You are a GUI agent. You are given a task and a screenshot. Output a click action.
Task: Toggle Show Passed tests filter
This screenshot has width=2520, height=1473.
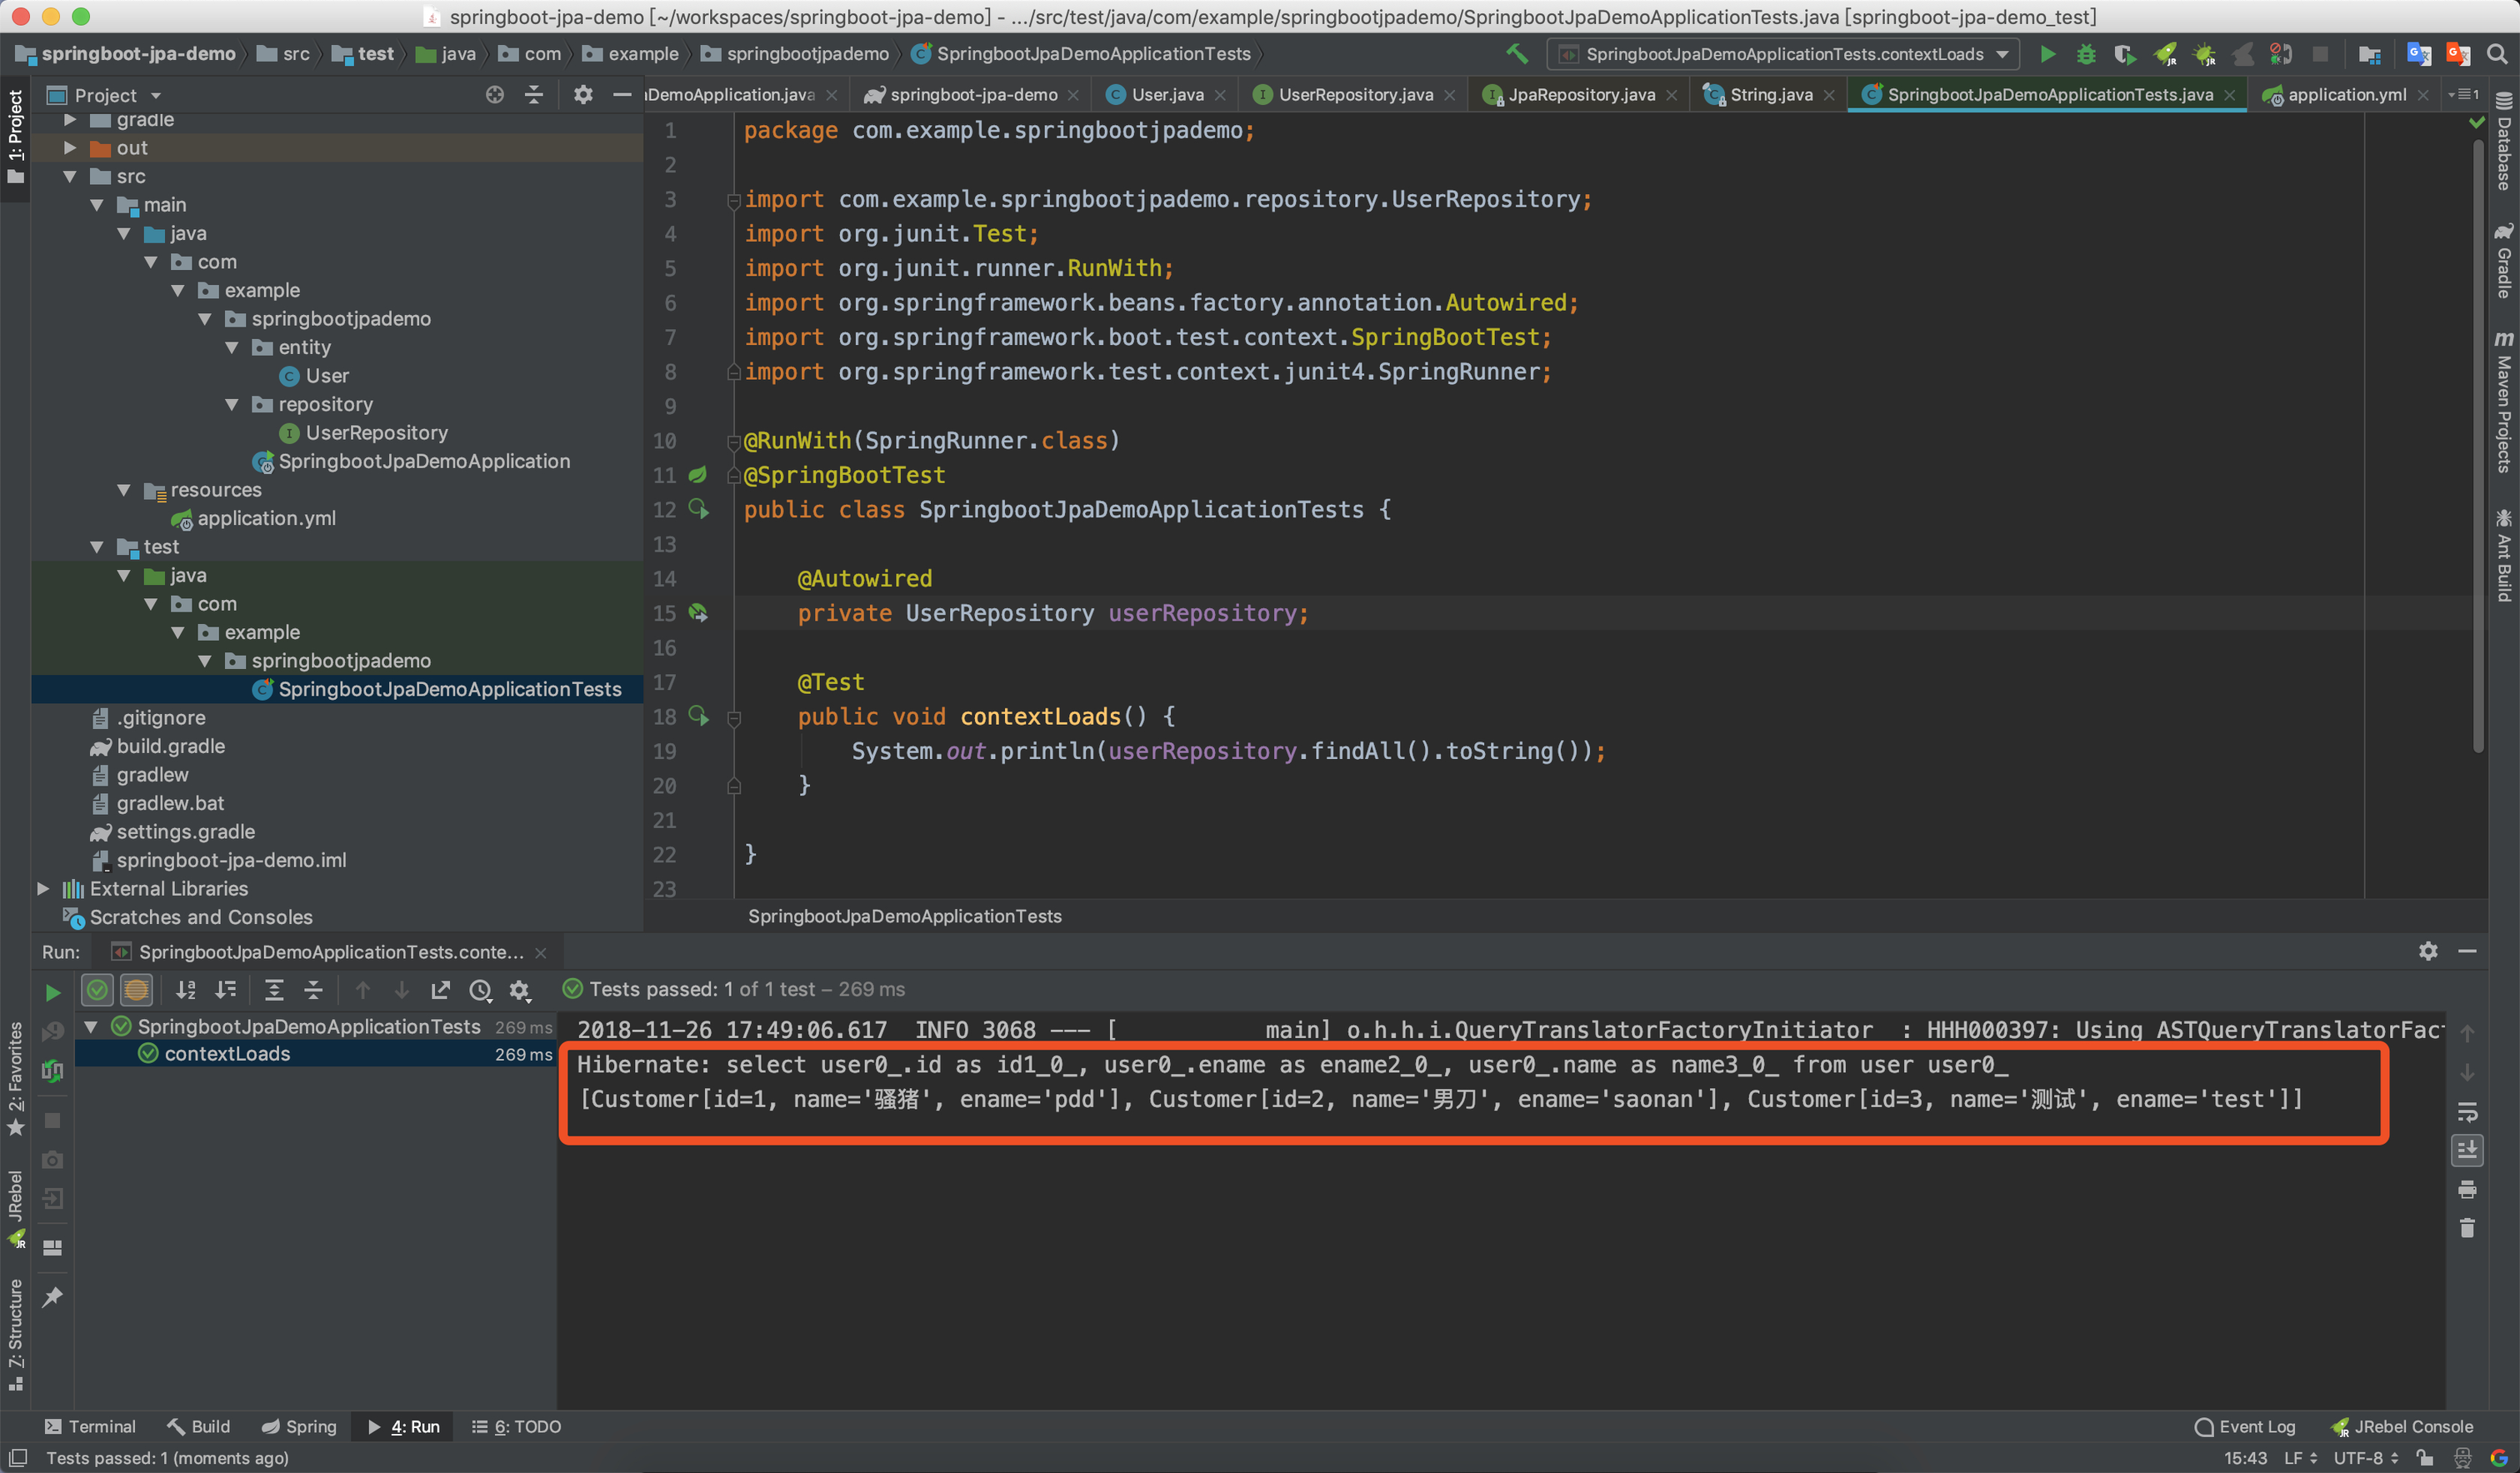point(97,990)
